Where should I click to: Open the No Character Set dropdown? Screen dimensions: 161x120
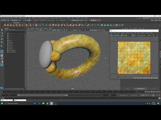pyautogui.click(x=124, y=95)
